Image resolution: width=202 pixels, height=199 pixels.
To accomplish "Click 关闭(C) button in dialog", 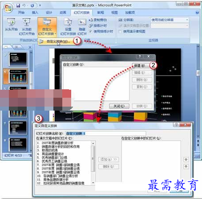I will tap(119, 106).
